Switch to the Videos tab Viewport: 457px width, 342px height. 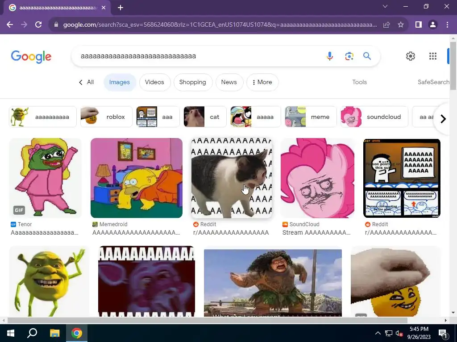pyautogui.click(x=154, y=82)
